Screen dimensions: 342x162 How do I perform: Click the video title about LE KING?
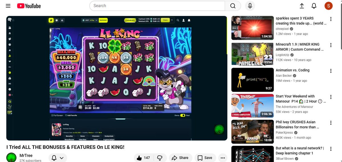coord(66,147)
